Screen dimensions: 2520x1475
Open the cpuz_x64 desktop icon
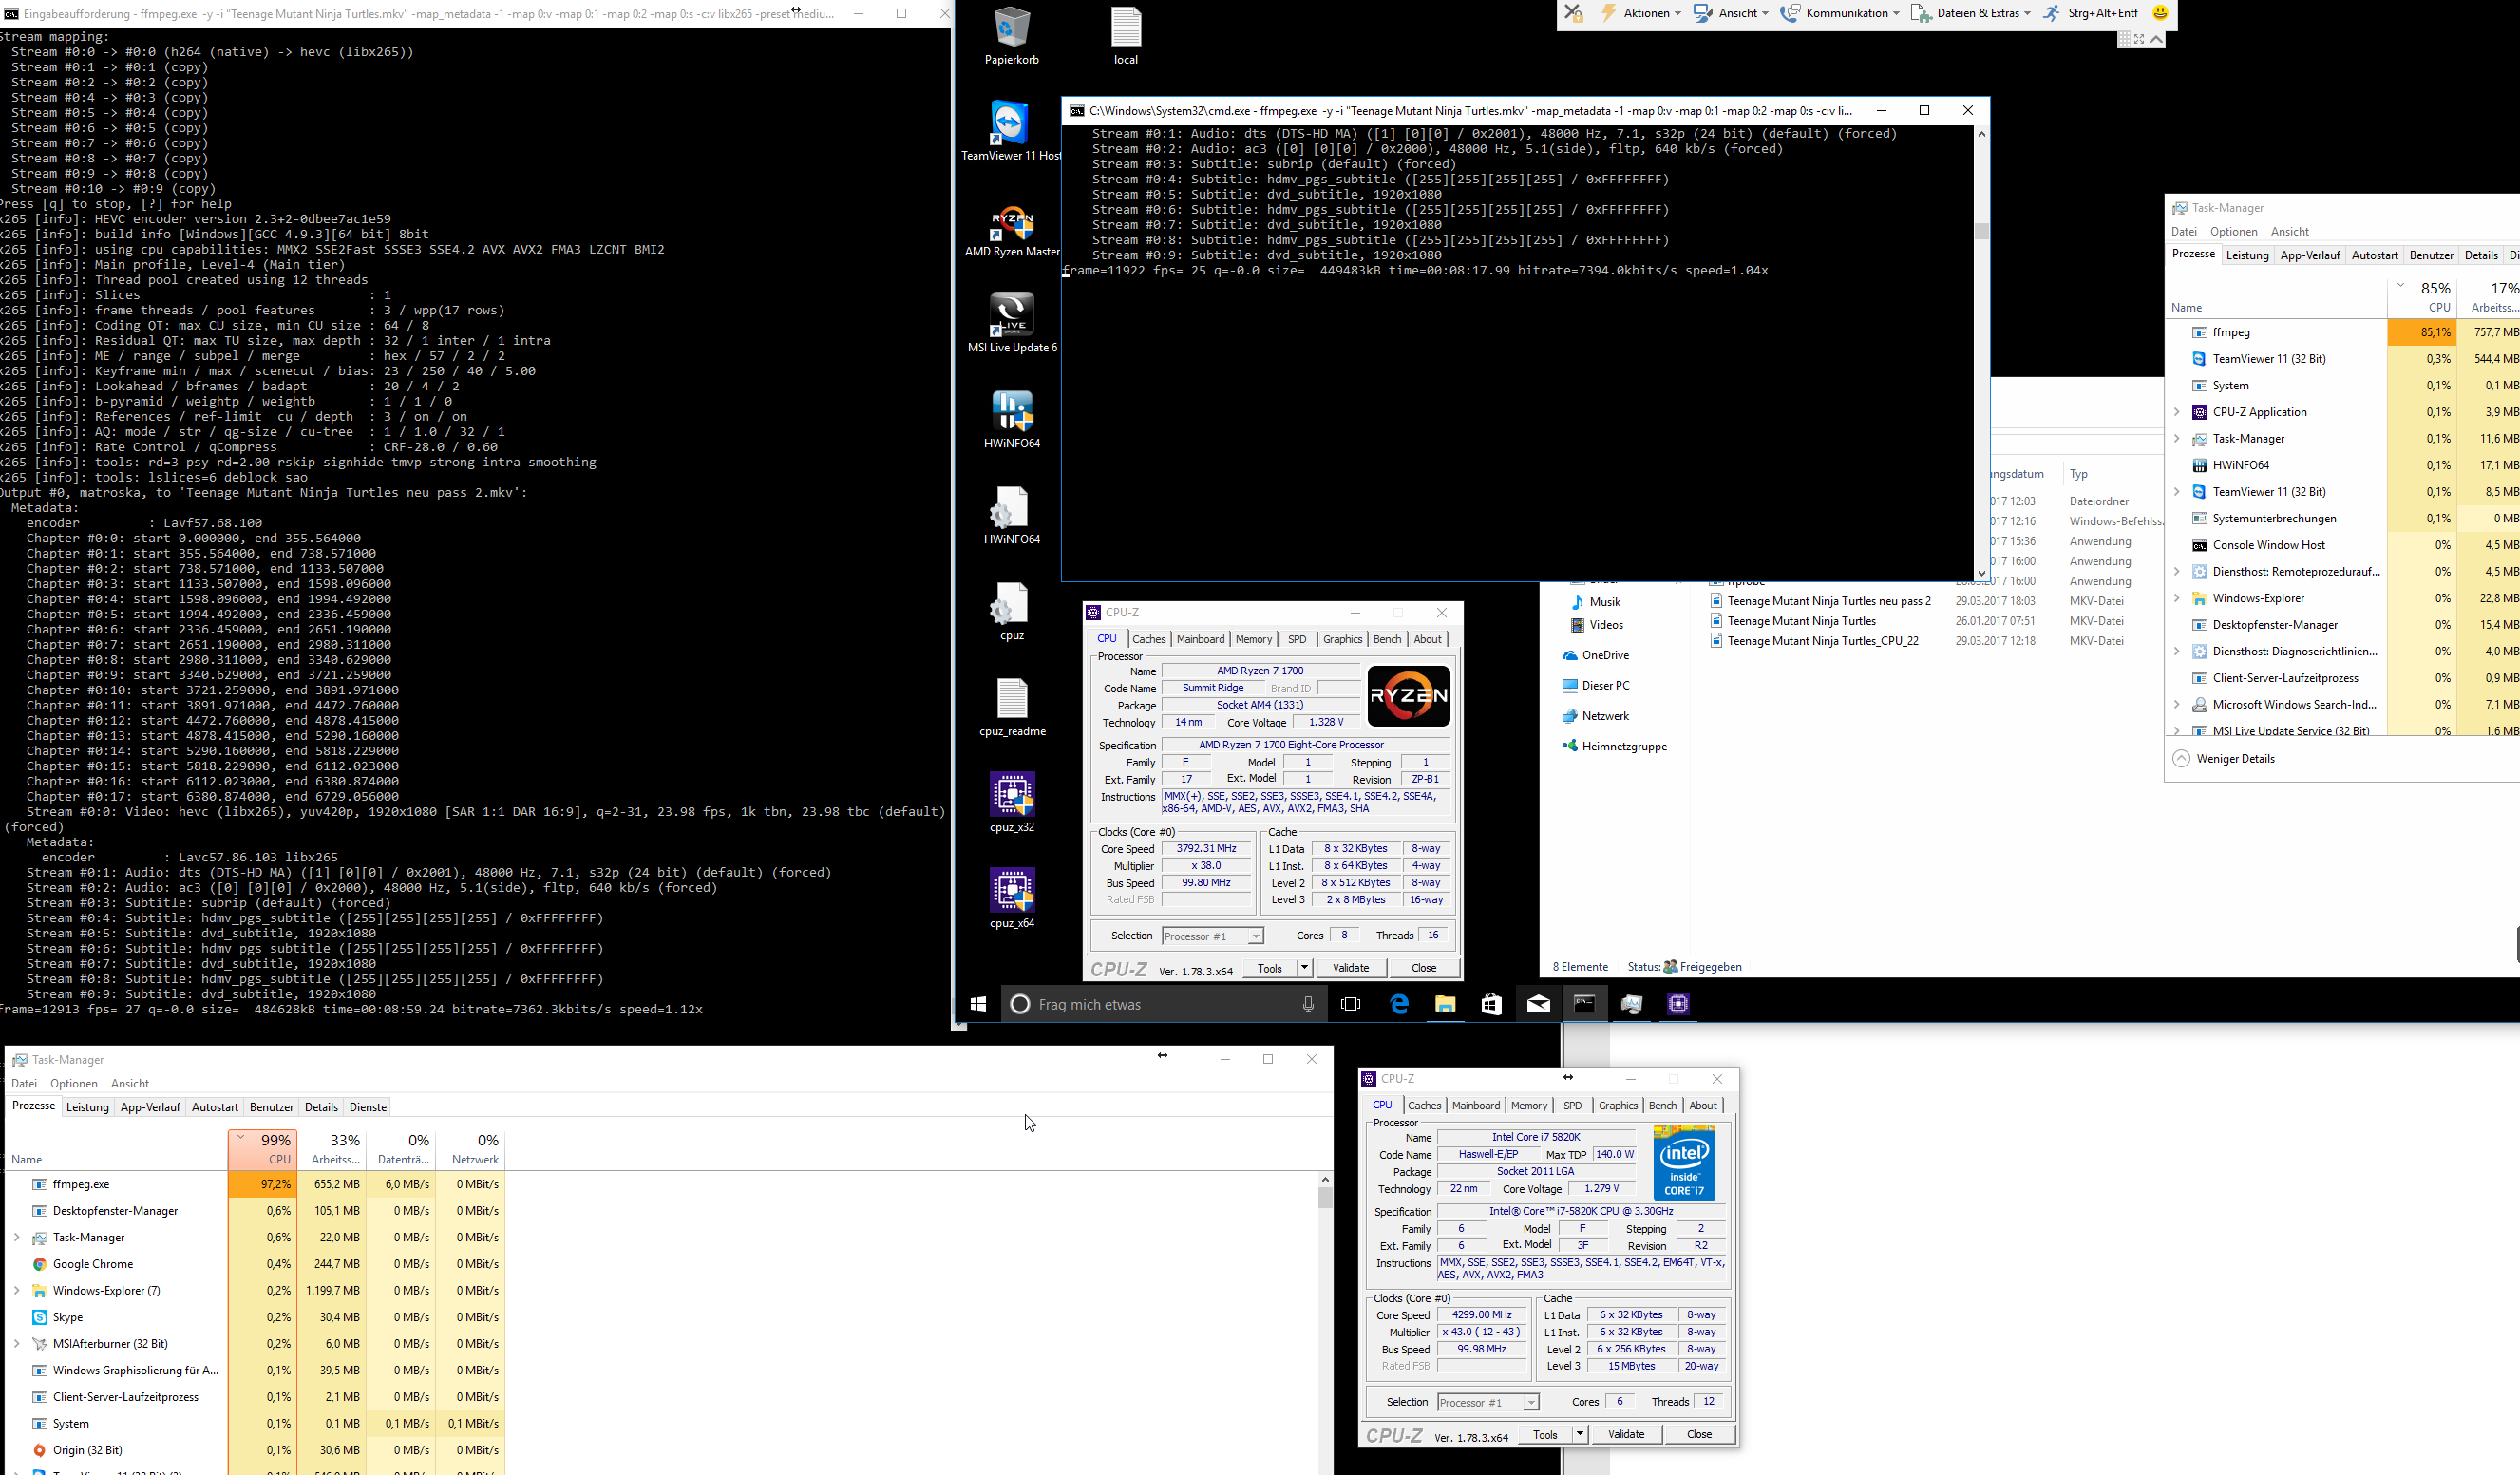pos(1011,892)
